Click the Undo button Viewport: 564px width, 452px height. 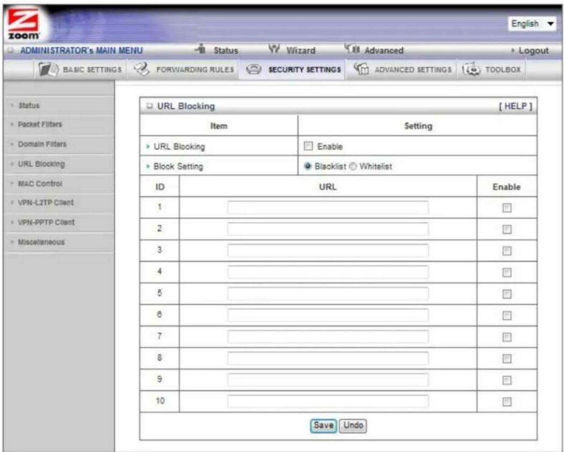pyautogui.click(x=353, y=426)
